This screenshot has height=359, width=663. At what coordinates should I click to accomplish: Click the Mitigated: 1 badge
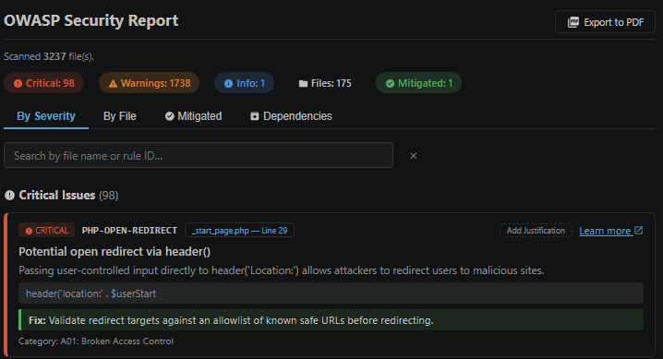[418, 83]
